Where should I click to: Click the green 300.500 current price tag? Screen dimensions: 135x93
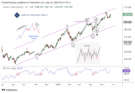(127, 14)
